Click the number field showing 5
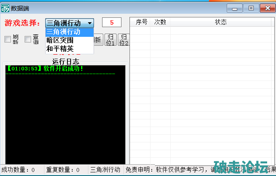Screen dimensions: 276x176 (x=112, y=23)
